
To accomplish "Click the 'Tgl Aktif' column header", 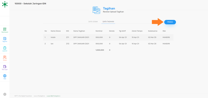I will pyautogui.click(x=122, y=31).
